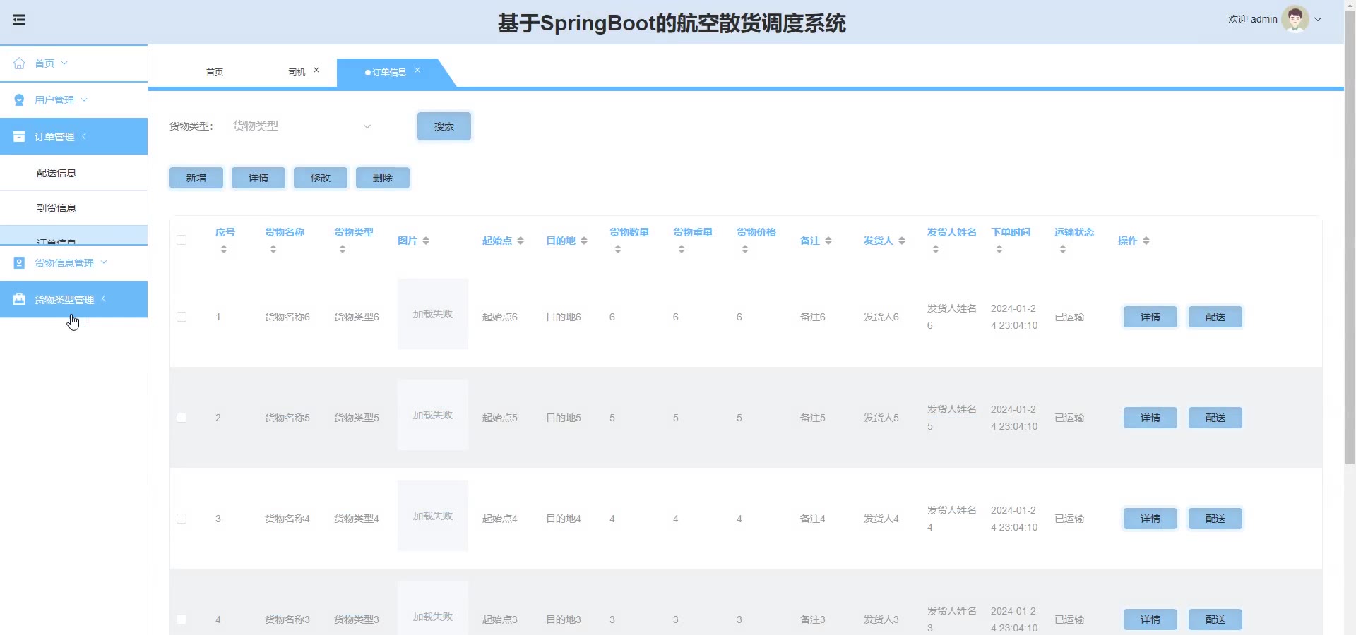Click the home icon in sidebar
The image size is (1356, 635).
pyautogui.click(x=19, y=64)
